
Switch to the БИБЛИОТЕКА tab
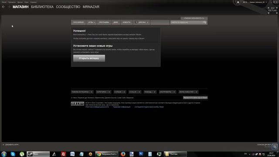42,7
